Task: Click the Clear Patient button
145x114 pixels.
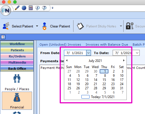Action: (x=56, y=26)
